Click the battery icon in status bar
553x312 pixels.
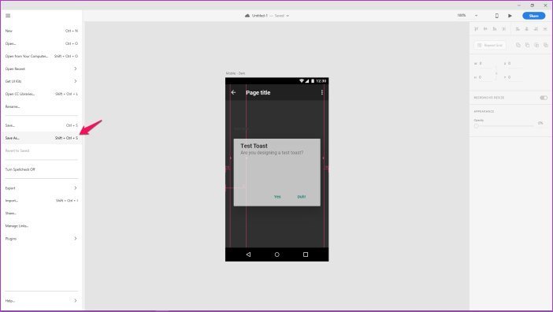click(313, 81)
